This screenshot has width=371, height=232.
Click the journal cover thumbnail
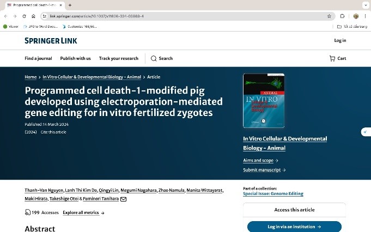tap(264, 101)
